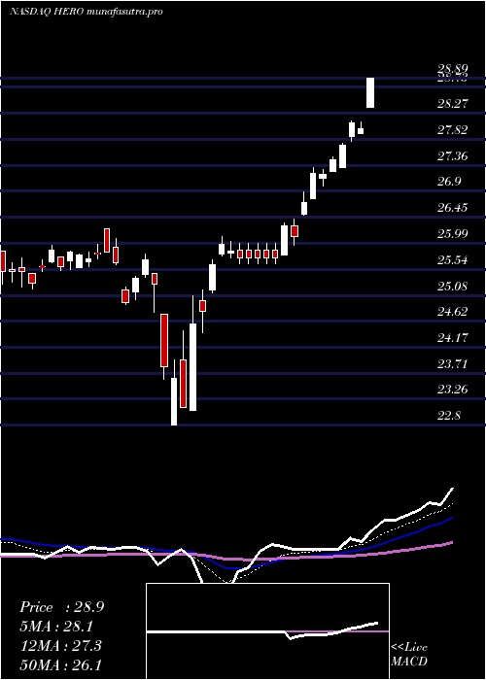Select the 26.9 price level label
The image size is (486, 680).
[449, 182]
